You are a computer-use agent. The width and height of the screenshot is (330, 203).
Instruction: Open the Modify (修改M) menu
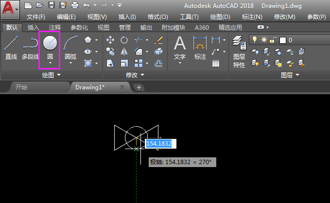click(284, 17)
